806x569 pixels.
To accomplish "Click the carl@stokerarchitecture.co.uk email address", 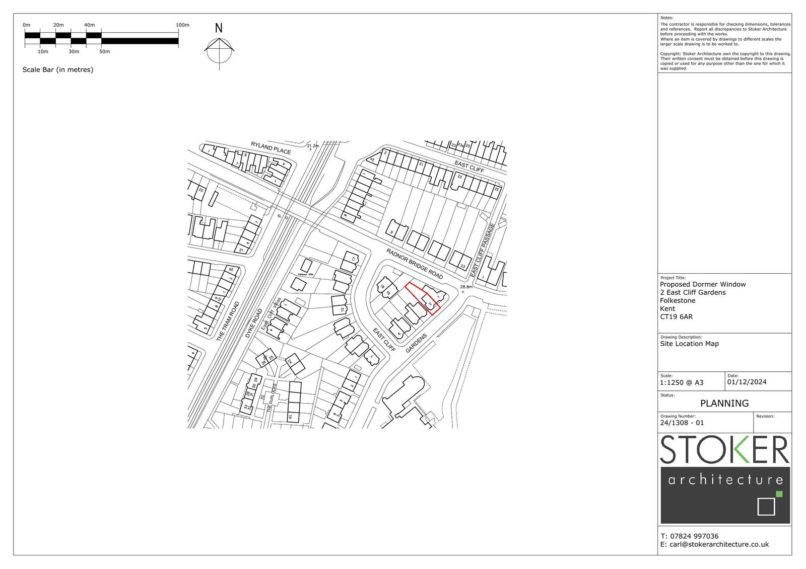I will click(x=714, y=544).
